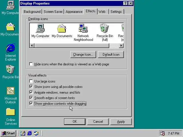
Task: Launch Internet Explorer from Quick Launch bar
Action: point(29,133)
